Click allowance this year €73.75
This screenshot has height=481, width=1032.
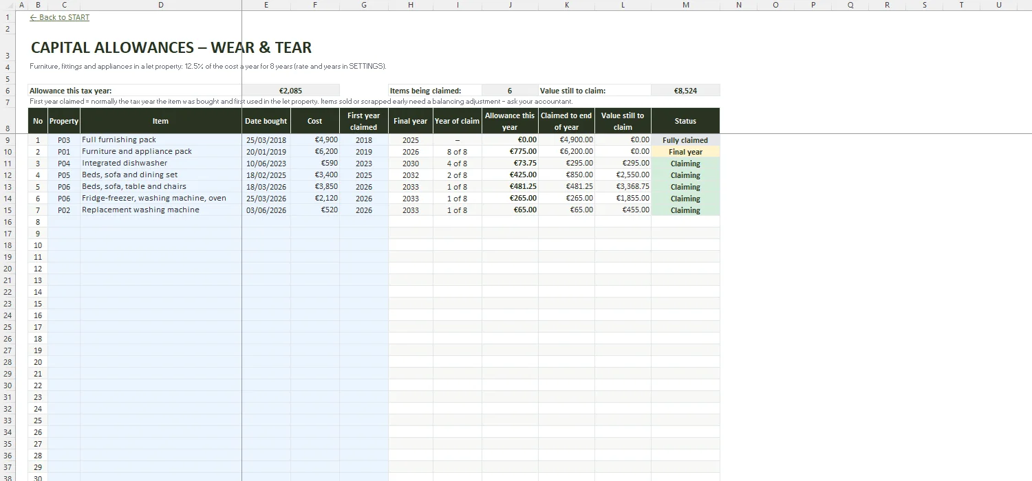[x=510, y=164]
